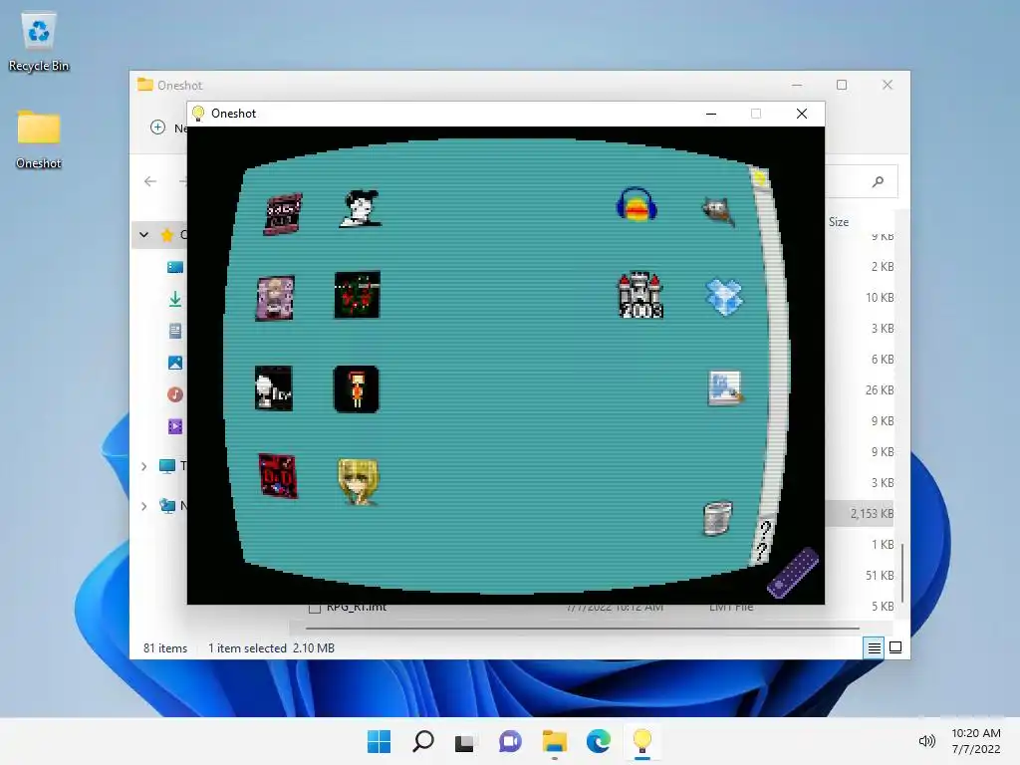Open the image document icon in game desktop
1020x765 pixels.
[x=725, y=388]
